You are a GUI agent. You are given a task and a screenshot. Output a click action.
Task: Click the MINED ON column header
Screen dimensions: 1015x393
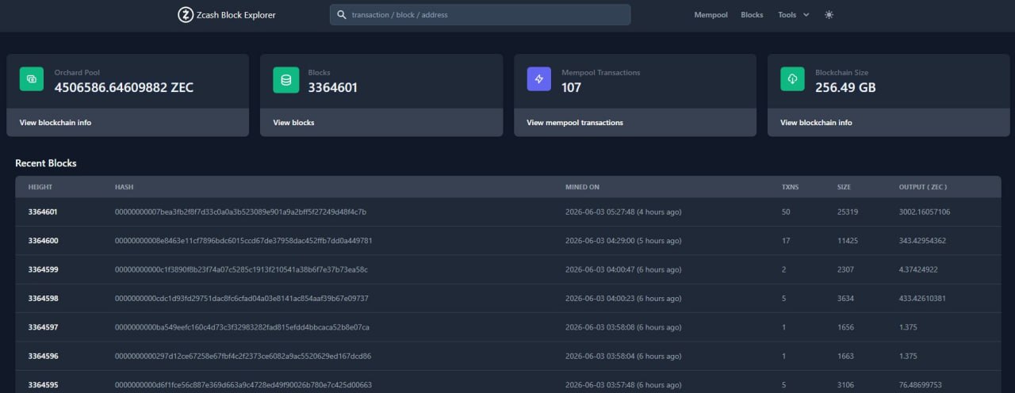[582, 187]
